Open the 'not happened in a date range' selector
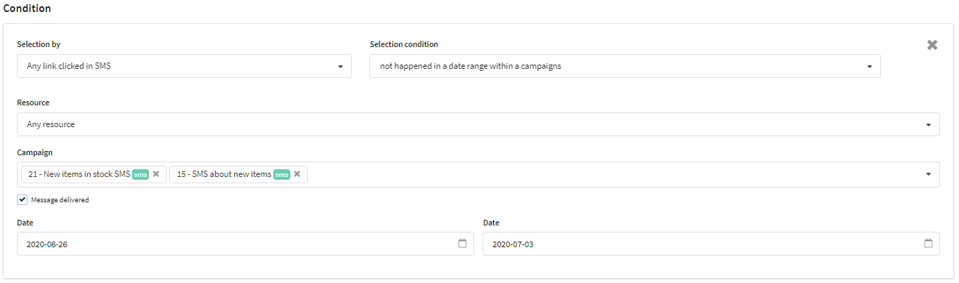 click(625, 66)
